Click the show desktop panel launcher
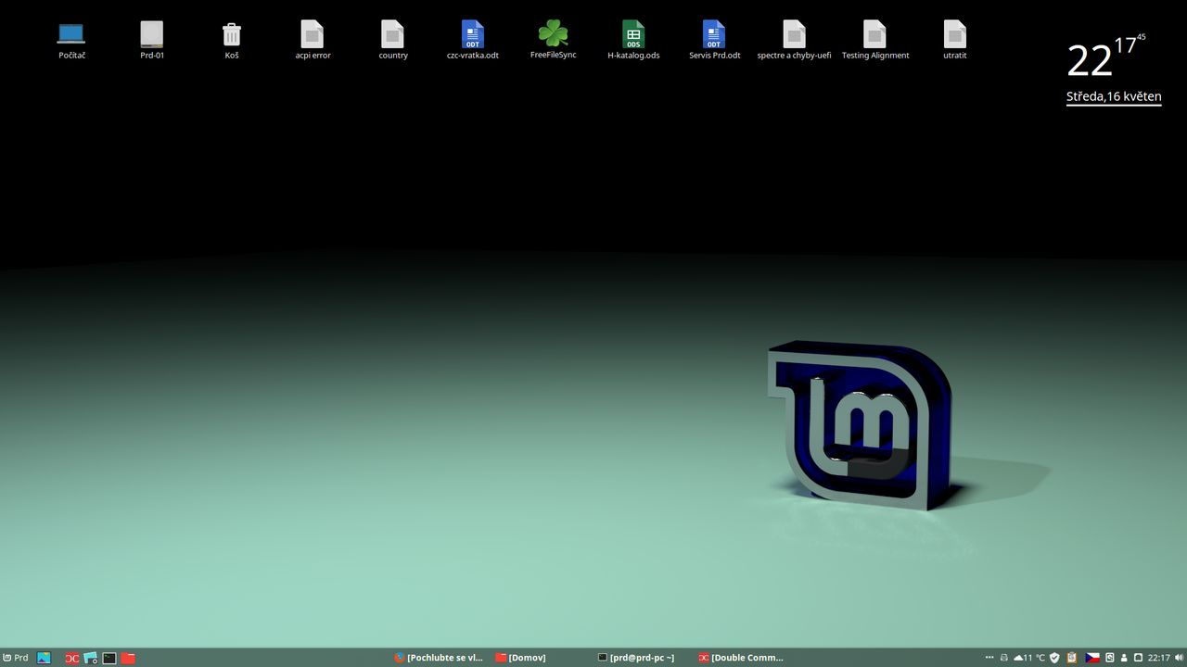1187x667 pixels. coord(44,658)
